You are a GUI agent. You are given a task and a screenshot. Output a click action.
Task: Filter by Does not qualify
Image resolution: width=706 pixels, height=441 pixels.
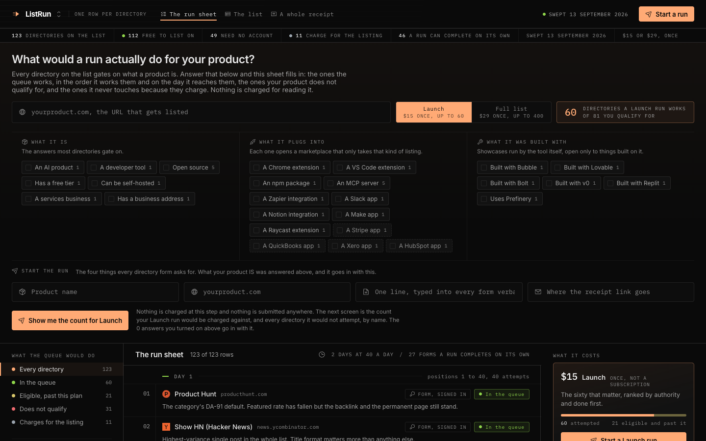(x=62, y=409)
